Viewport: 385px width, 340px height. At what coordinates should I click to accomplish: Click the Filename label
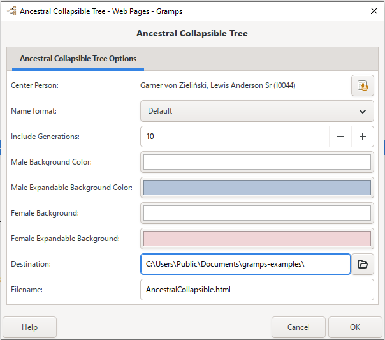click(x=27, y=290)
